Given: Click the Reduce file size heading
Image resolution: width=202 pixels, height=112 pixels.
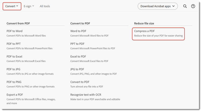Looking at the screenshot, I should point(144,23).
